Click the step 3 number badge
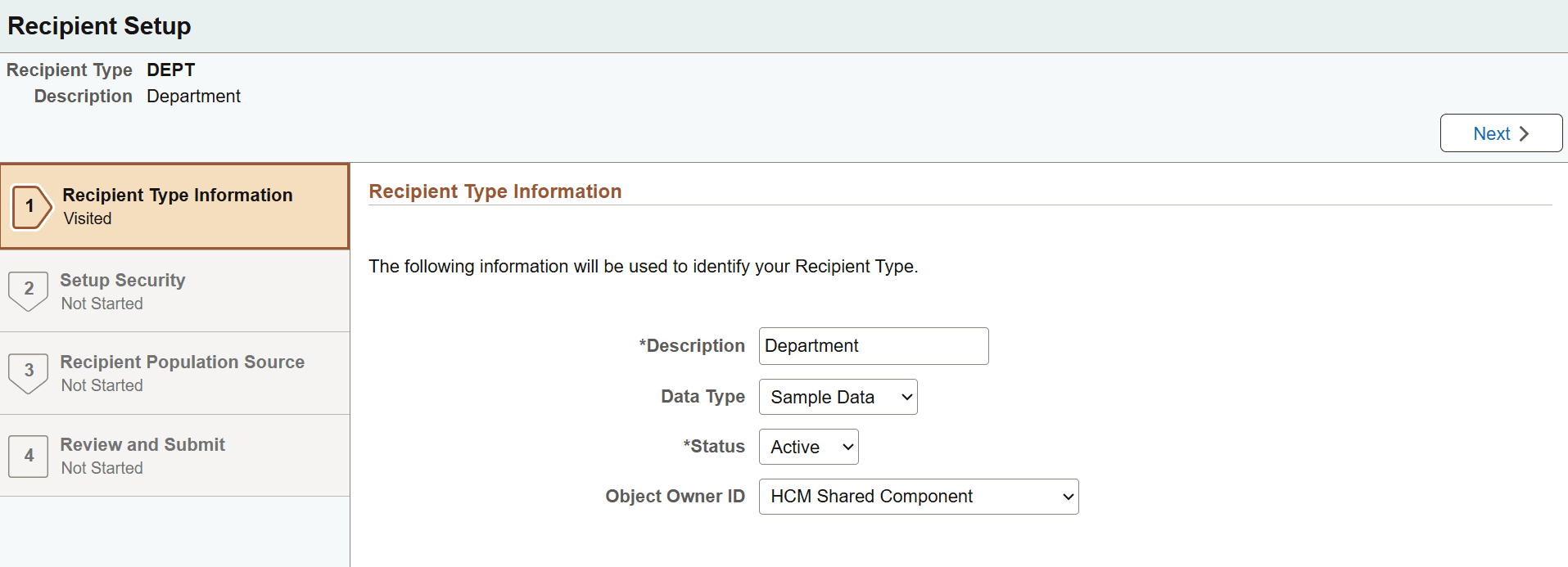Image resolution: width=1568 pixels, height=567 pixels. click(29, 371)
